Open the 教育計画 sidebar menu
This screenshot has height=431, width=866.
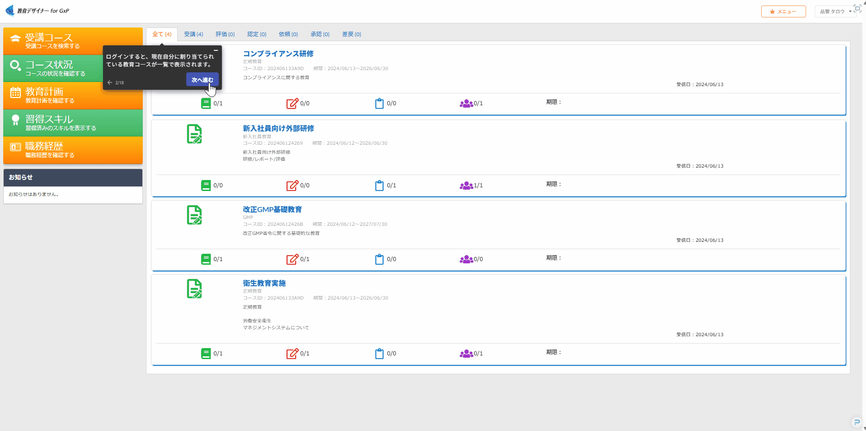(73, 95)
